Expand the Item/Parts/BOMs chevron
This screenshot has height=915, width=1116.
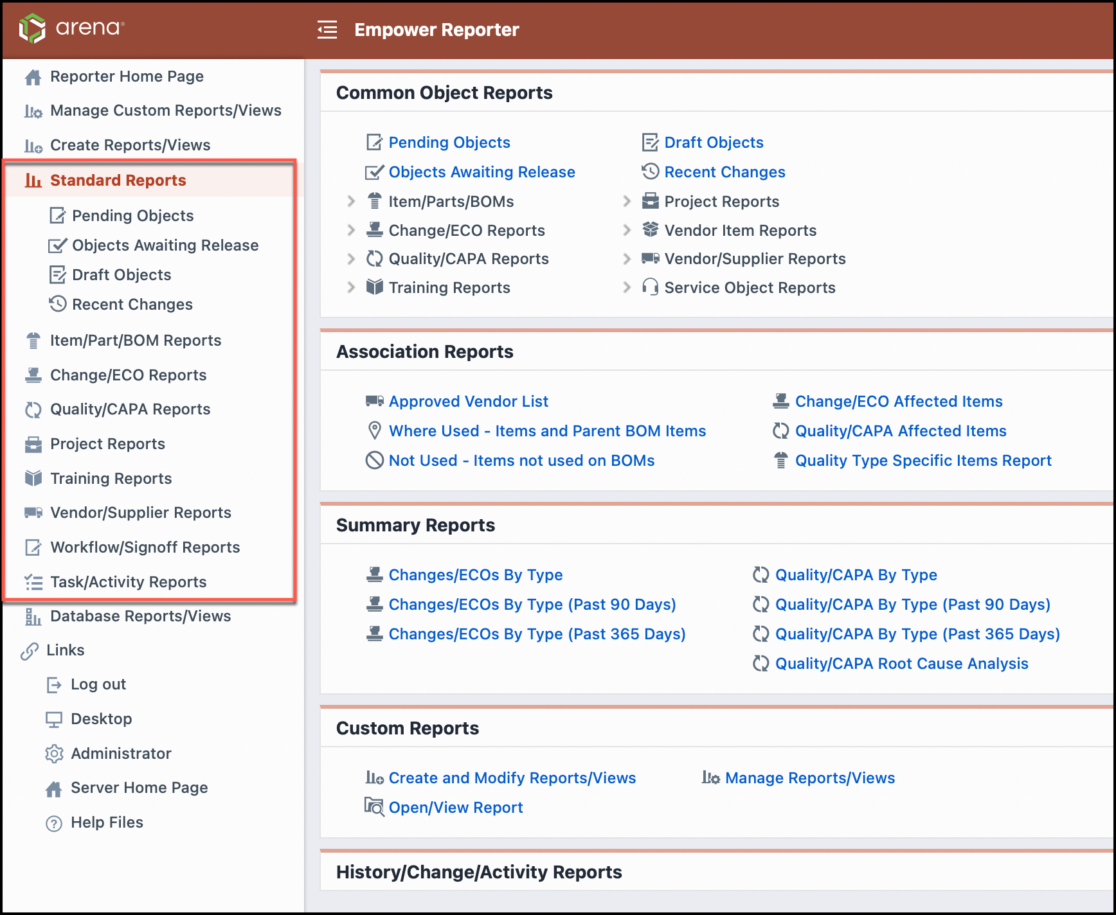[351, 202]
